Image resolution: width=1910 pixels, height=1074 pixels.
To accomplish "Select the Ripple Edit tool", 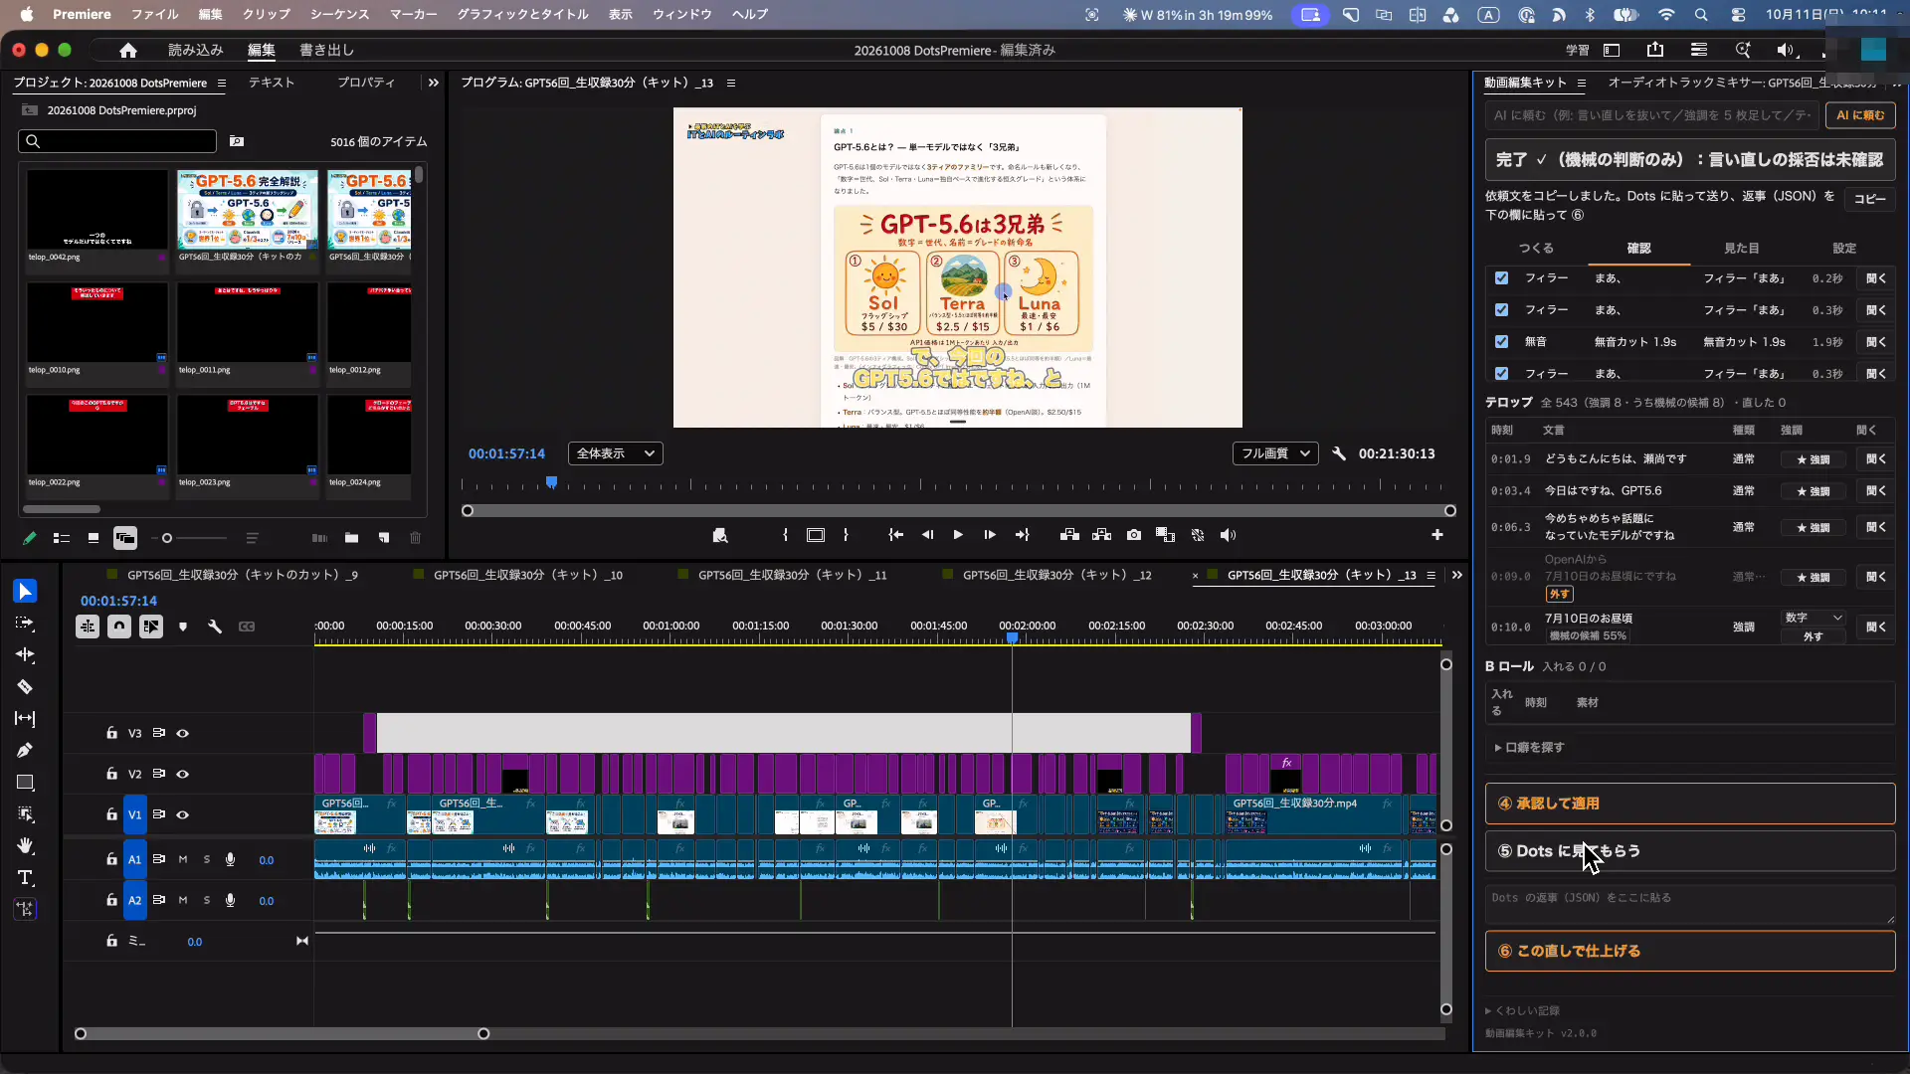I will pyautogui.click(x=25, y=655).
